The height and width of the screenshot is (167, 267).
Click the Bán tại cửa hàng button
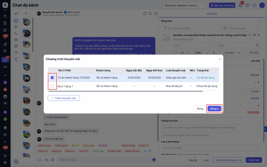tap(222, 5)
